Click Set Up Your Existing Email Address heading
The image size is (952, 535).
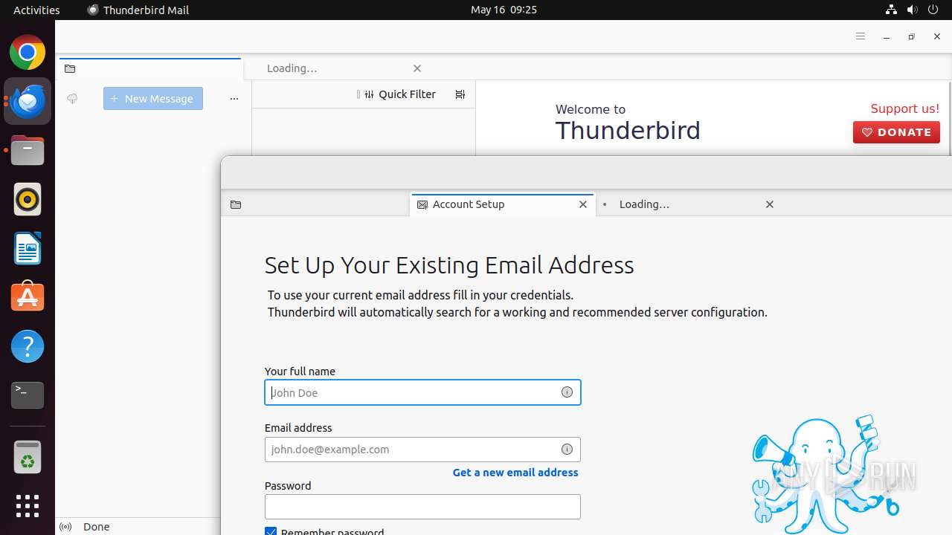pyautogui.click(x=449, y=265)
